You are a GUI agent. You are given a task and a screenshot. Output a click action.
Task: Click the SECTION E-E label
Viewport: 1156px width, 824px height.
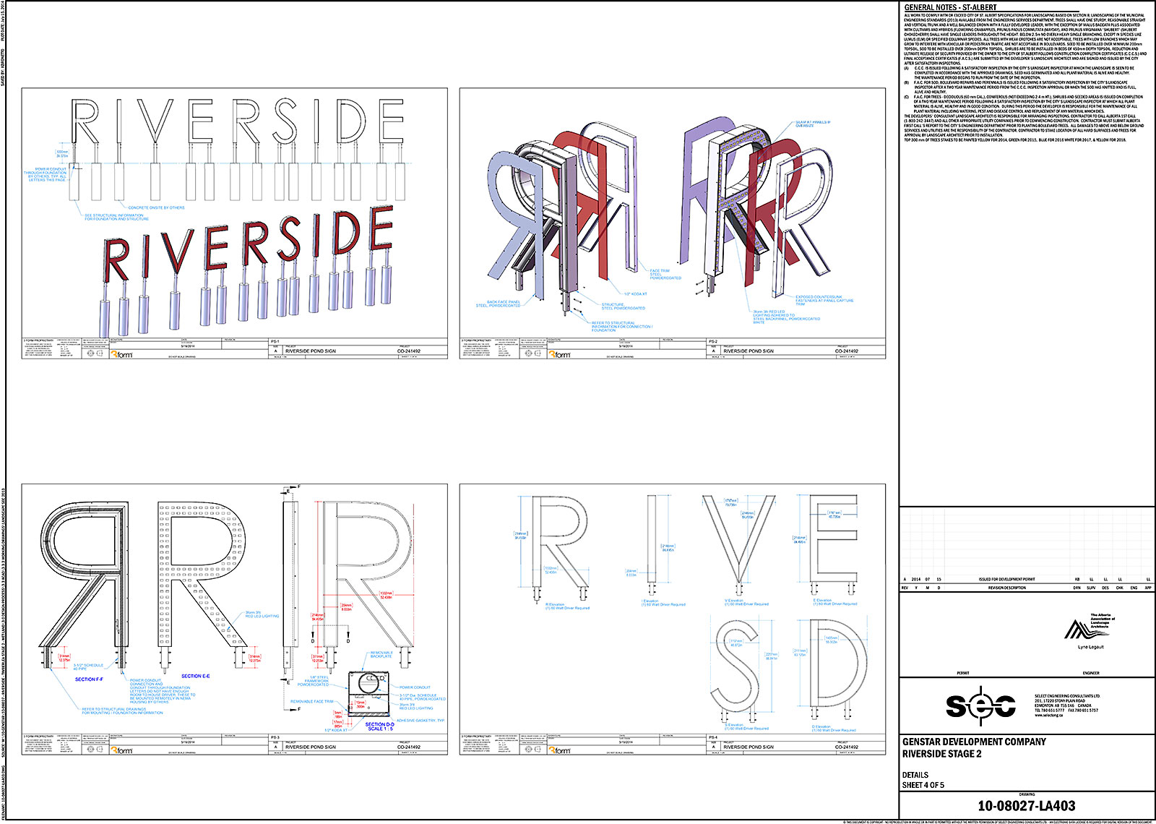195,677
